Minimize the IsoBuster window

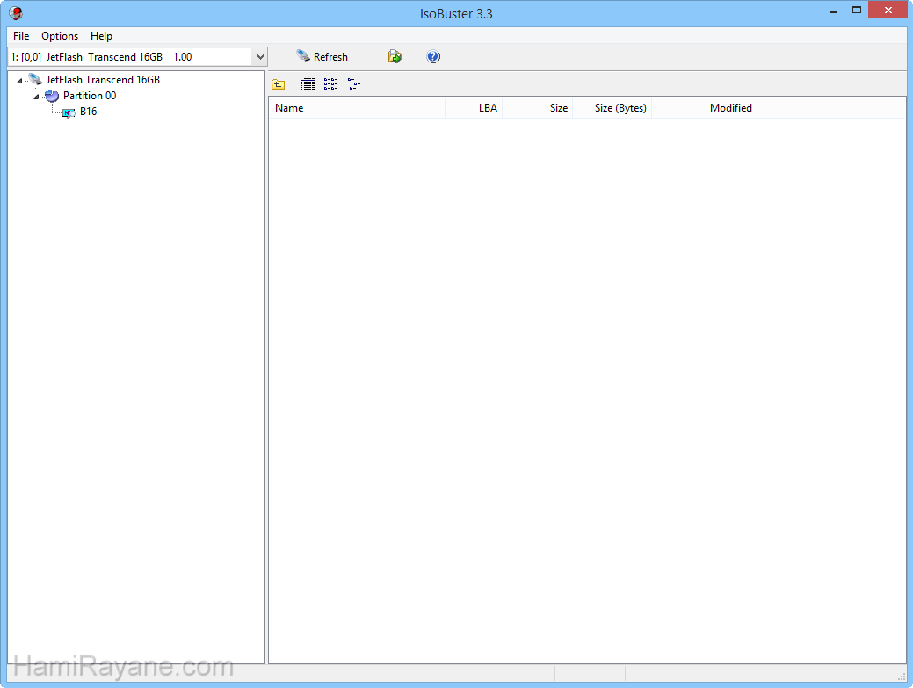tap(833, 11)
